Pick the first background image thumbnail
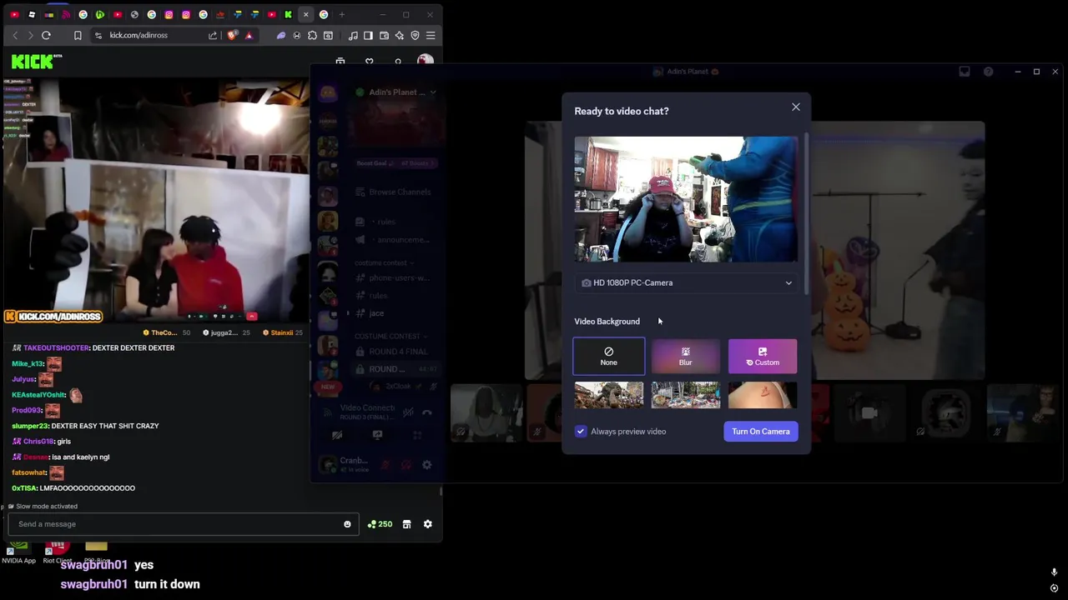Viewport: 1068px width, 600px height. pyautogui.click(x=608, y=395)
